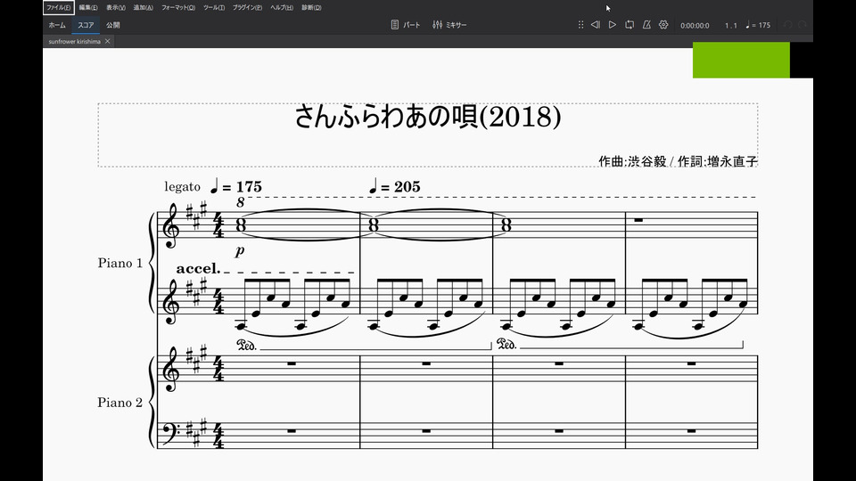Toggle loop playback
This screenshot has height=481, width=856.
tap(630, 25)
